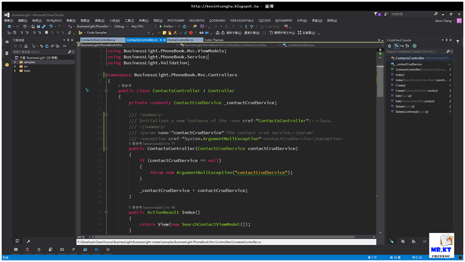The image size is (465, 262).
Task: Click the toolbox icon in left sidebar
Action: coord(7,41)
